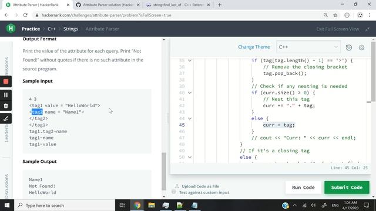The image size is (376, 211).
Task: Switch to Attribute Parser HackerRank tab
Action: (x=35, y=5)
